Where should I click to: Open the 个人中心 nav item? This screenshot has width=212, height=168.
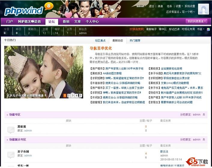tap(92, 22)
